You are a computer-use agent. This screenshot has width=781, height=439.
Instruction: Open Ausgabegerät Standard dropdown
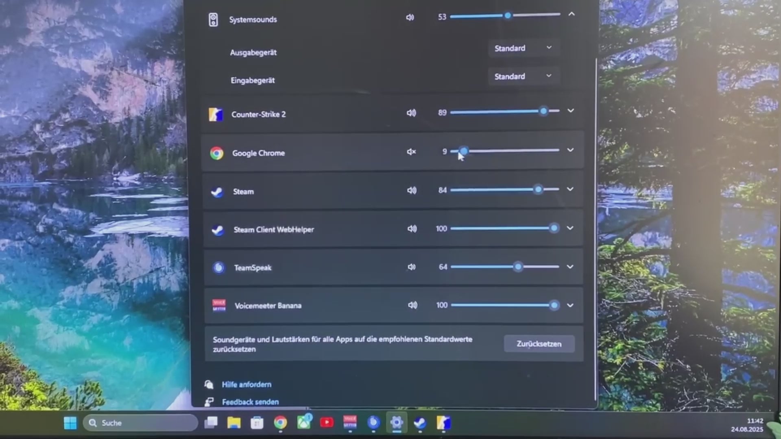(523, 48)
